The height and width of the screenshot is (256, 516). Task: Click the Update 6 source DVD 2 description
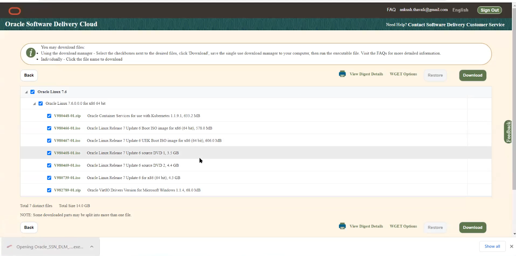[133, 166]
